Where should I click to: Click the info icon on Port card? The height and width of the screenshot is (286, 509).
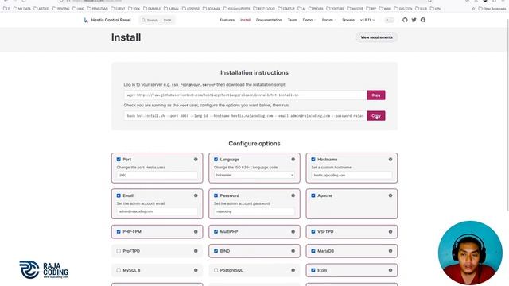pyautogui.click(x=196, y=160)
